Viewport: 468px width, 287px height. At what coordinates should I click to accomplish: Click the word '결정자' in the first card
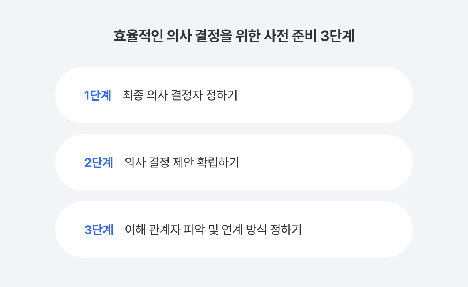pos(185,95)
